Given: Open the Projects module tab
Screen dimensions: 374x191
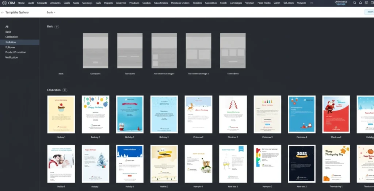Looking at the screenshot, I should 301,3.
